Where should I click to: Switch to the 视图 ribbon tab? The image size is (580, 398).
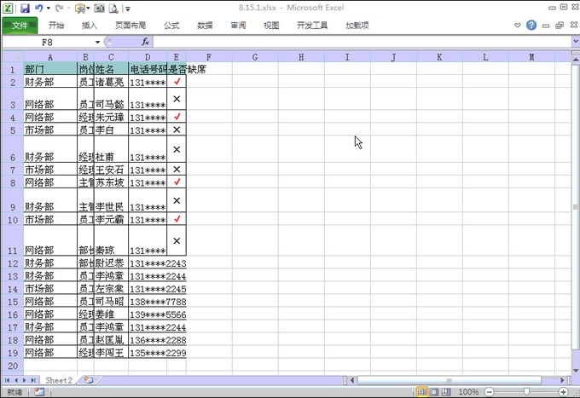point(271,25)
